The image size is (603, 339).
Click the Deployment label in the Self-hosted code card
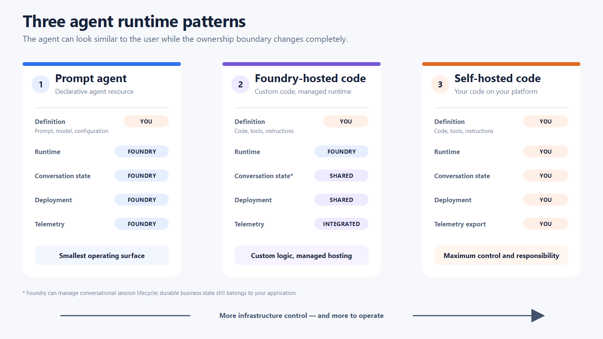(453, 200)
